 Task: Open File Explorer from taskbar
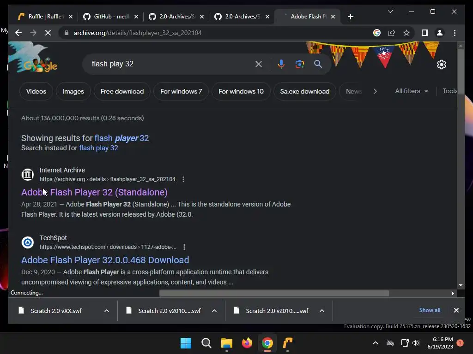pyautogui.click(x=226, y=343)
